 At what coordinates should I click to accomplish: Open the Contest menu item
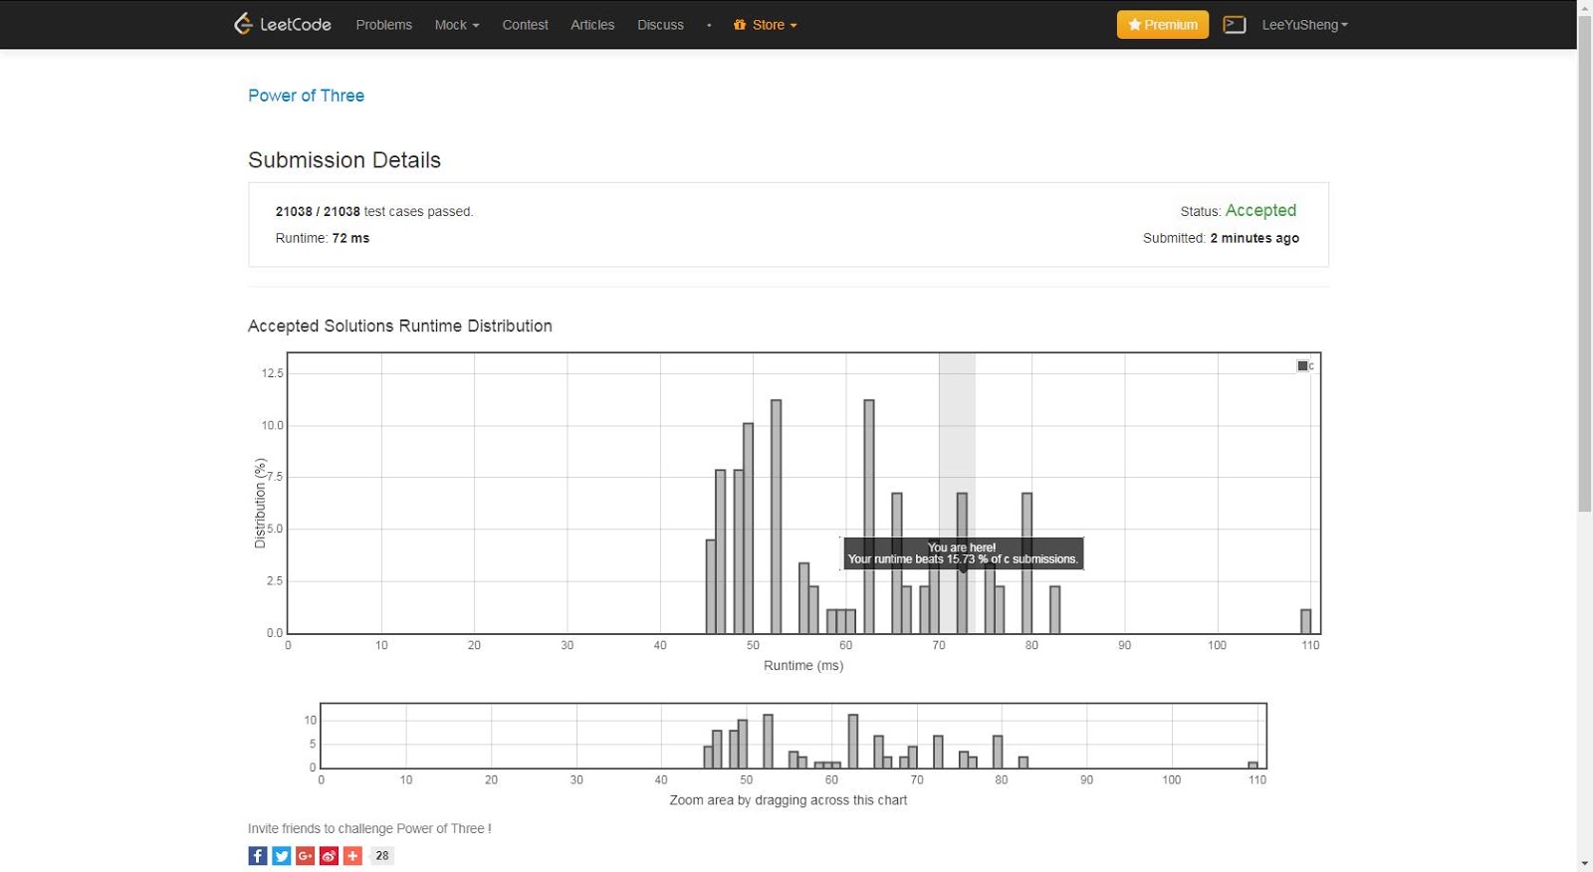tap(525, 25)
